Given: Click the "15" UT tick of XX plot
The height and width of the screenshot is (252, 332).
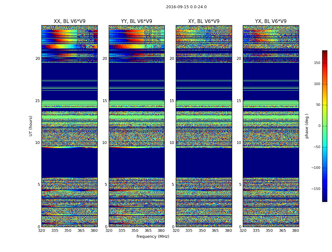Looking at the screenshot, I should [38, 101].
